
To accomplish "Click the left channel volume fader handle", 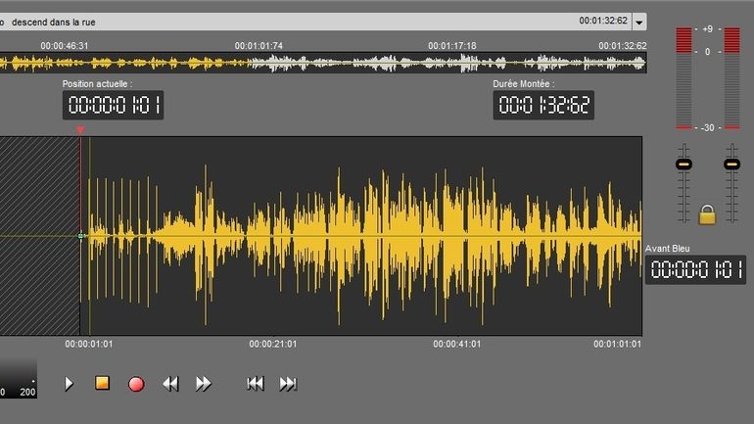I will click(x=683, y=164).
